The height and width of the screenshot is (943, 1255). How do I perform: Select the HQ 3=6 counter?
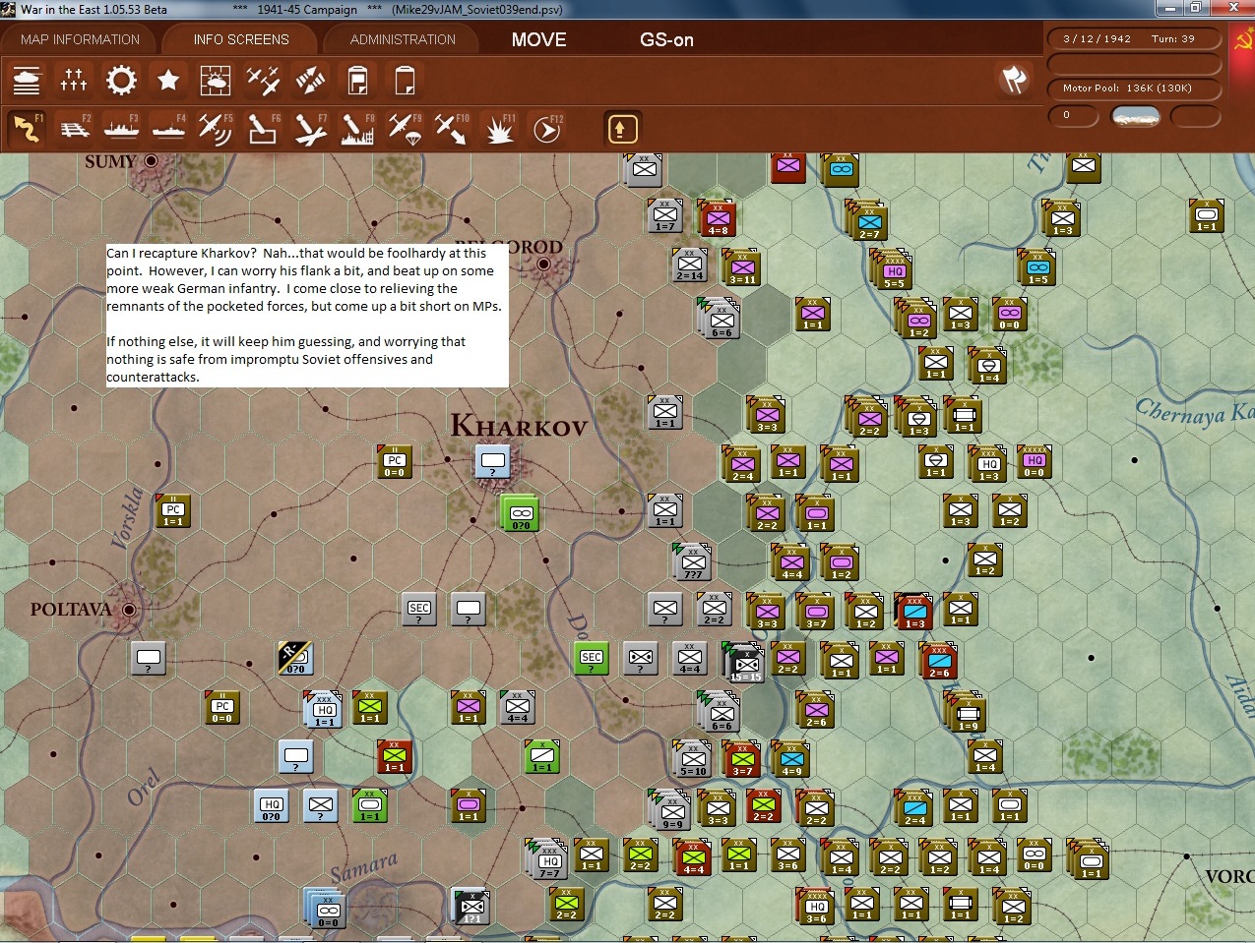click(x=816, y=906)
